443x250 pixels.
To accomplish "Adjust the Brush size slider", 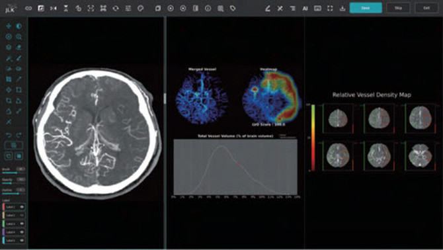I will click(10, 173).
